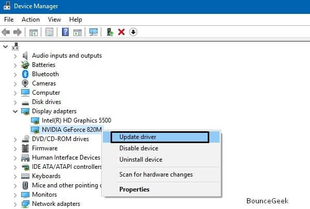Click the Network adapters category icon
The image size is (310, 209).
point(25,204)
